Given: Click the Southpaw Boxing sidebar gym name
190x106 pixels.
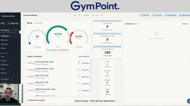Looking at the screenshot, I should pyautogui.click(x=8, y=16).
